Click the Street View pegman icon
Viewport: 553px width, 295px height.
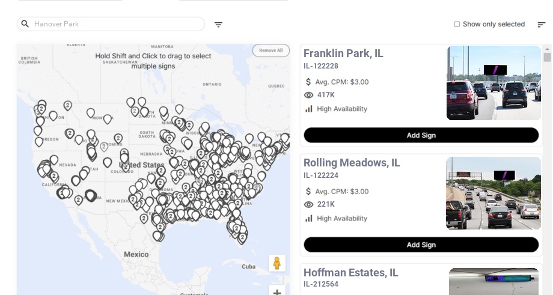click(x=276, y=263)
